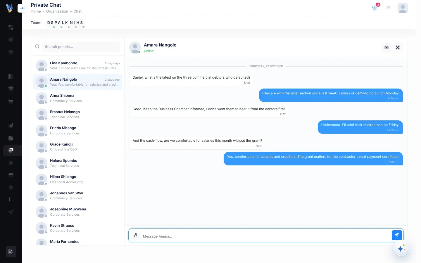421x263 pixels.
Task: Open the user profile avatar top right
Action: point(403,8)
